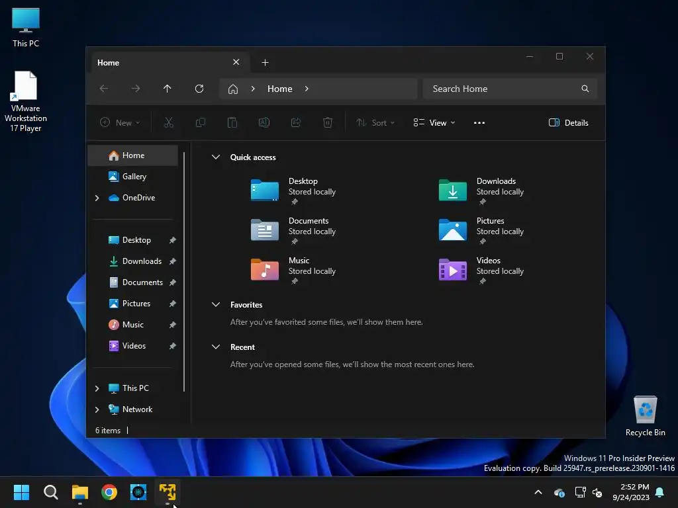
Task: Open Google Chrome from taskbar
Action: click(x=109, y=492)
